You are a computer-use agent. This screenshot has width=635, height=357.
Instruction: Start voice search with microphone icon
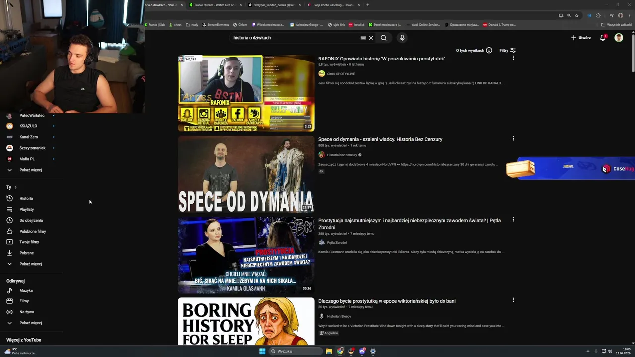click(x=402, y=38)
